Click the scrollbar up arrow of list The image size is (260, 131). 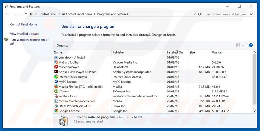click(254, 52)
